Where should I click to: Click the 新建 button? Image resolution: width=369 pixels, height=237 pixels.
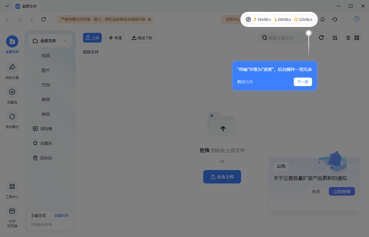coord(115,38)
